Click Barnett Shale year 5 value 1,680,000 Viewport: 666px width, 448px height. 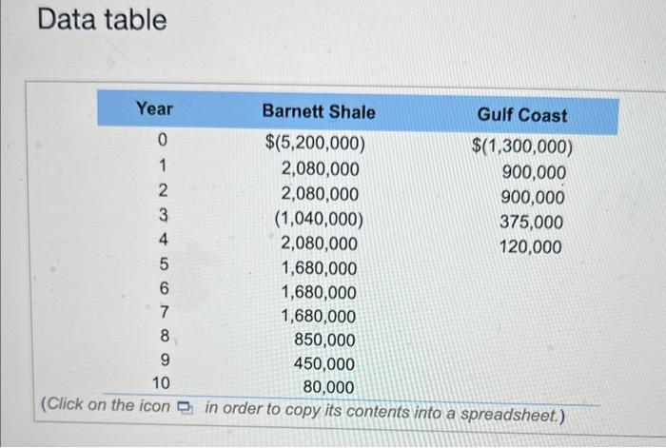(x=319, y=268)
